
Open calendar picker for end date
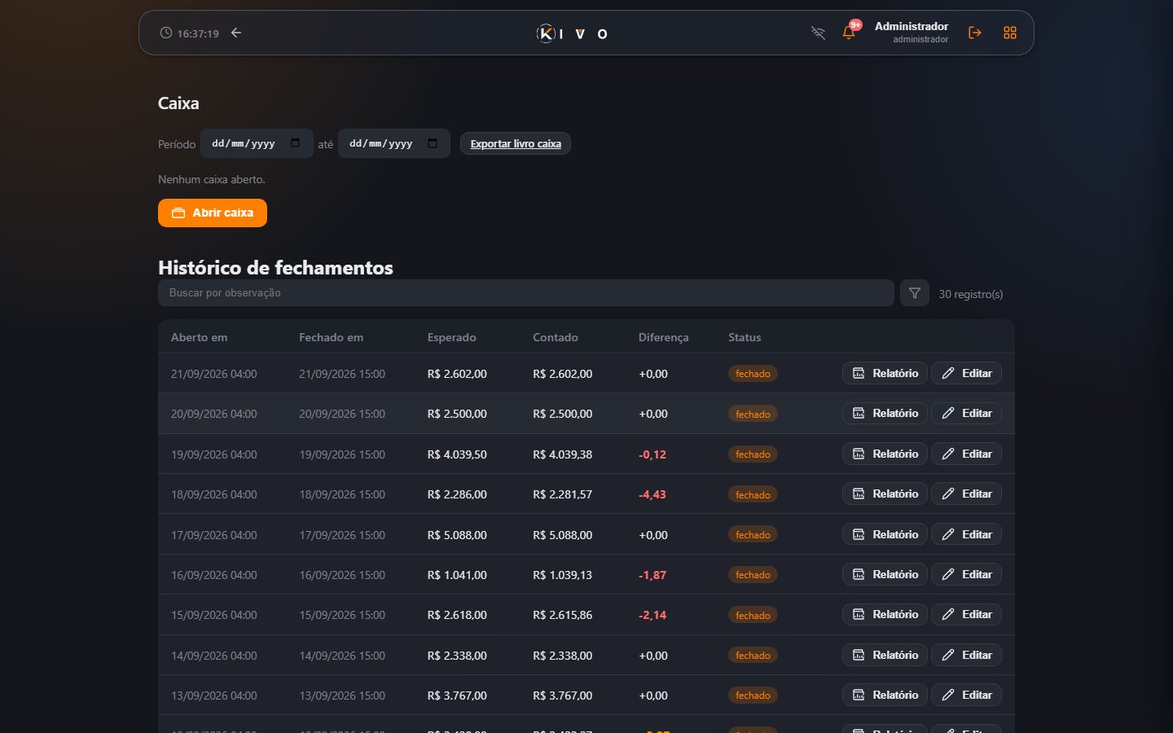coord(433,143)
